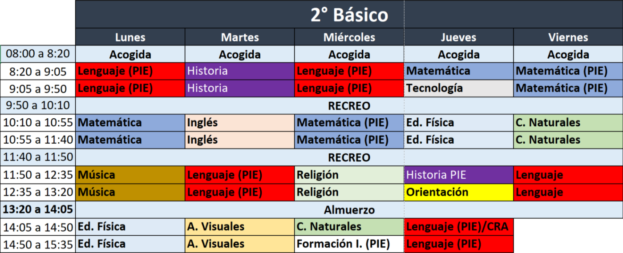This screenshot has width=623, height=253.
Task: Select the 2° Básico title cell
Action: pyautogui.click(x=349, y=15)
